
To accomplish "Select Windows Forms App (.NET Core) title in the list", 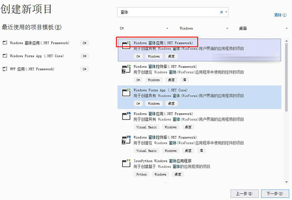I will [161, 90].
